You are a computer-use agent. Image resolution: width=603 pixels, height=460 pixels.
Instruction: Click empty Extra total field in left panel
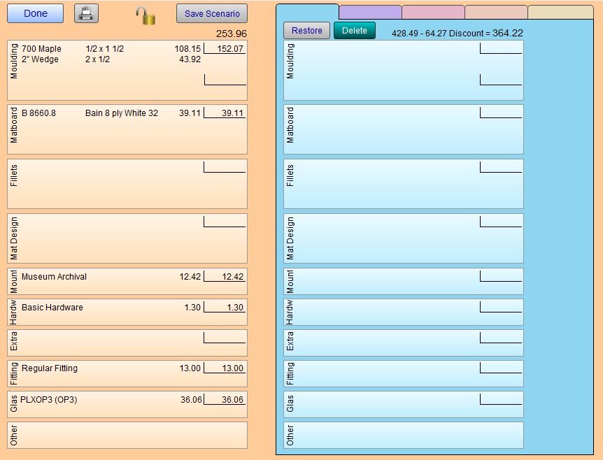[x=225, y=338]
